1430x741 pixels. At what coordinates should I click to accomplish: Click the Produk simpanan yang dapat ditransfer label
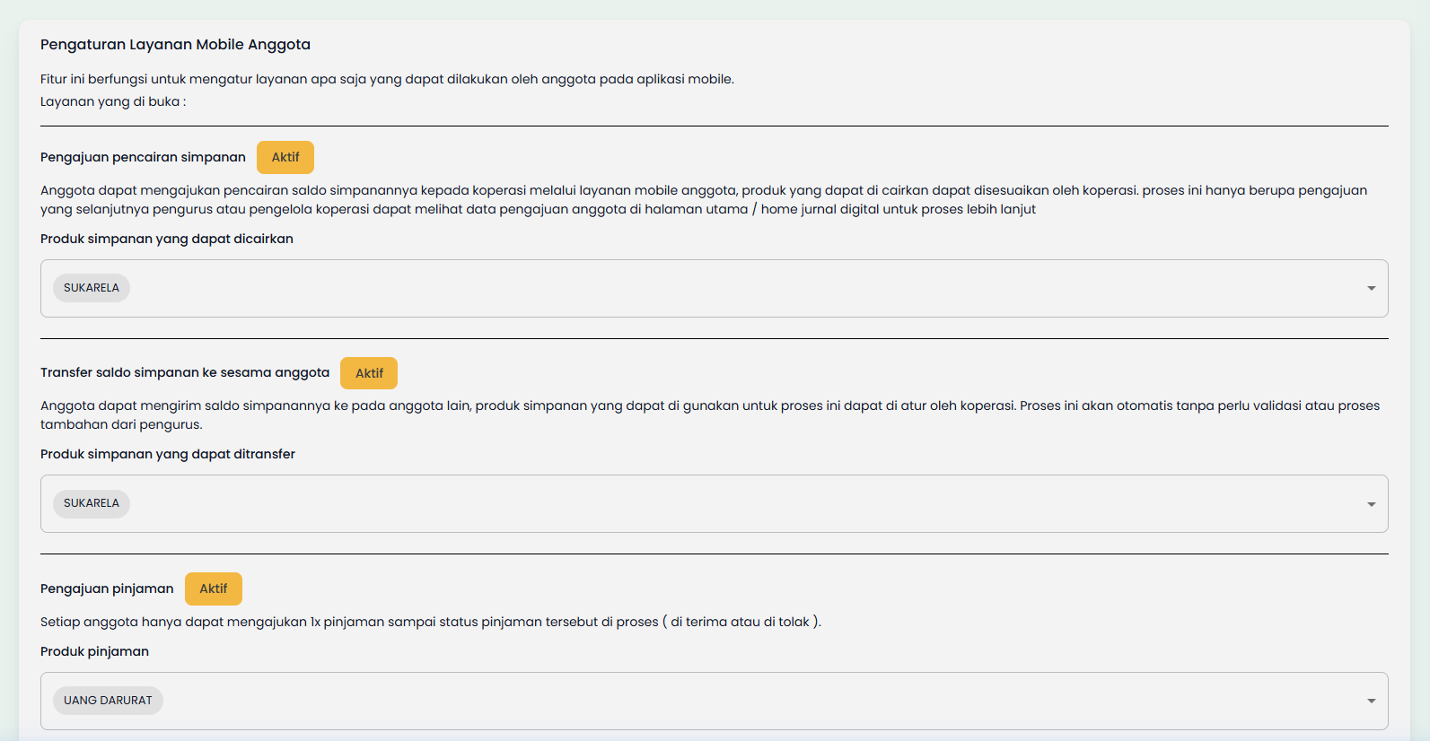(168, 454)
